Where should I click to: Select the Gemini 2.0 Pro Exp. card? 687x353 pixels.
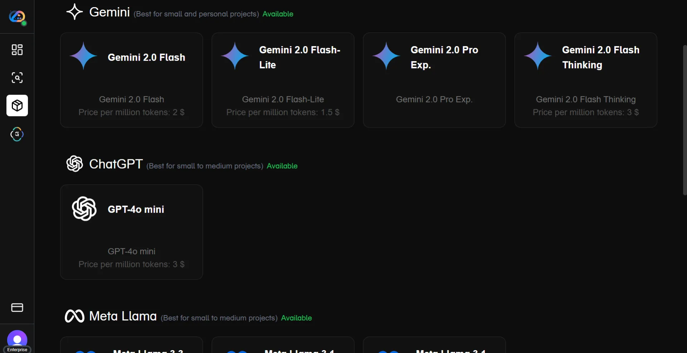click(434, 80)
